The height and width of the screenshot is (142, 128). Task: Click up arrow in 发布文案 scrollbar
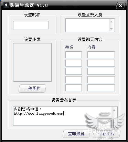pyautogui.click(x=114, y=110)
